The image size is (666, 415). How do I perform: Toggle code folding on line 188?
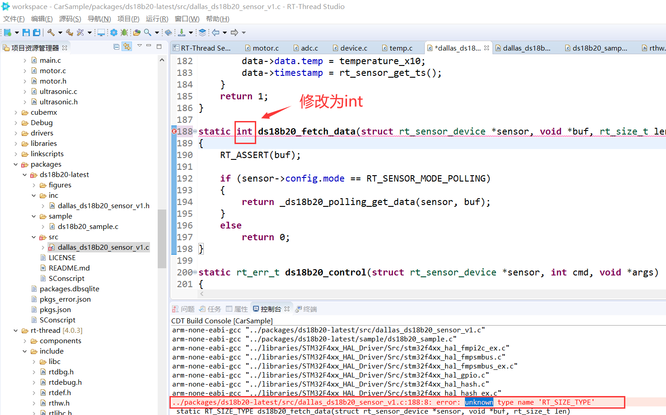click(x=195, y=131)
